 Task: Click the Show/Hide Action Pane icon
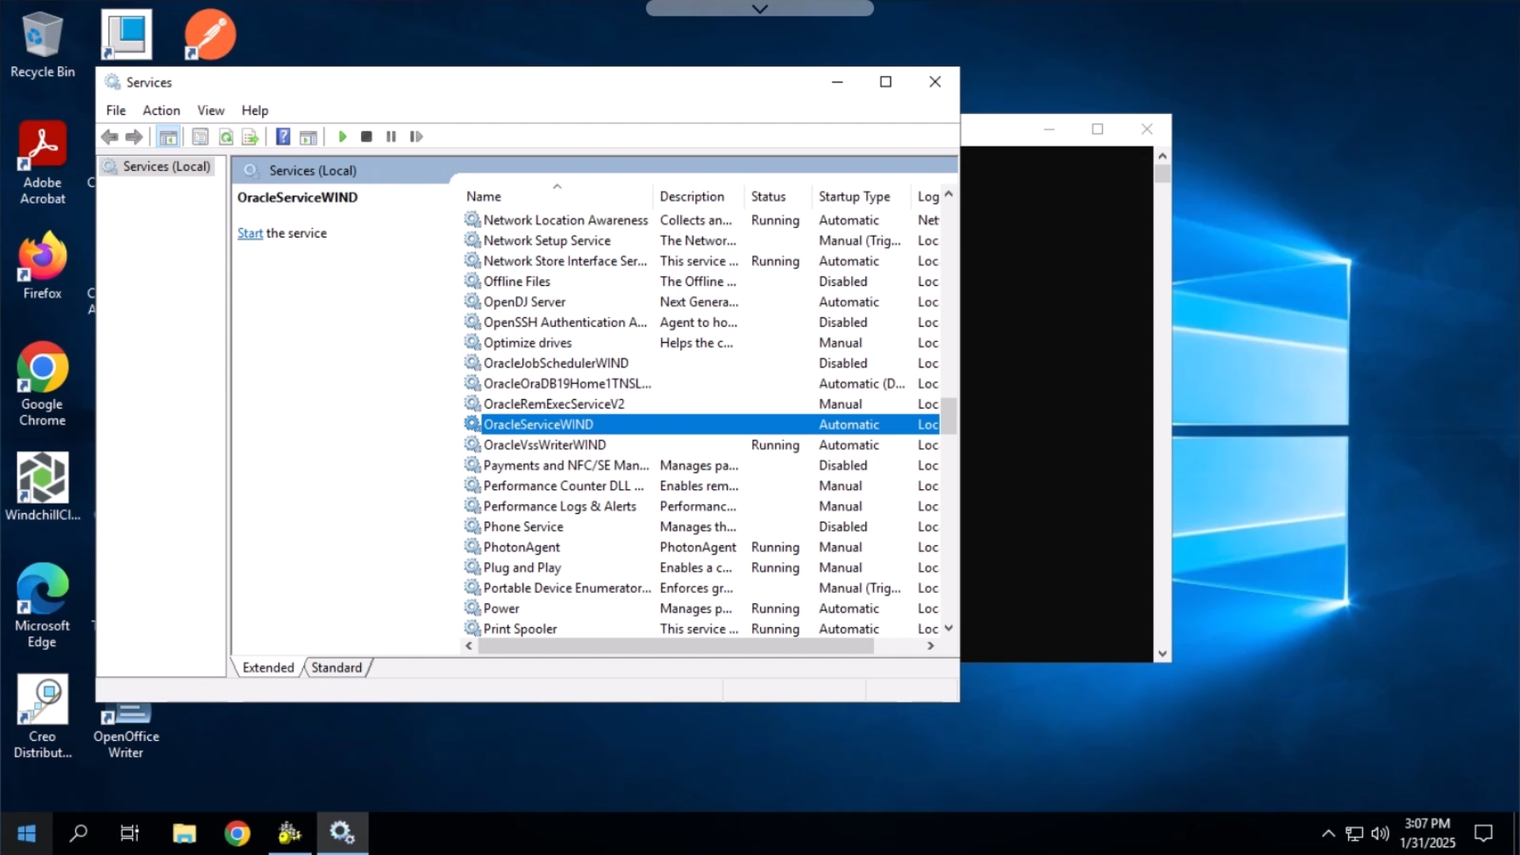click(x=309, y=137)
